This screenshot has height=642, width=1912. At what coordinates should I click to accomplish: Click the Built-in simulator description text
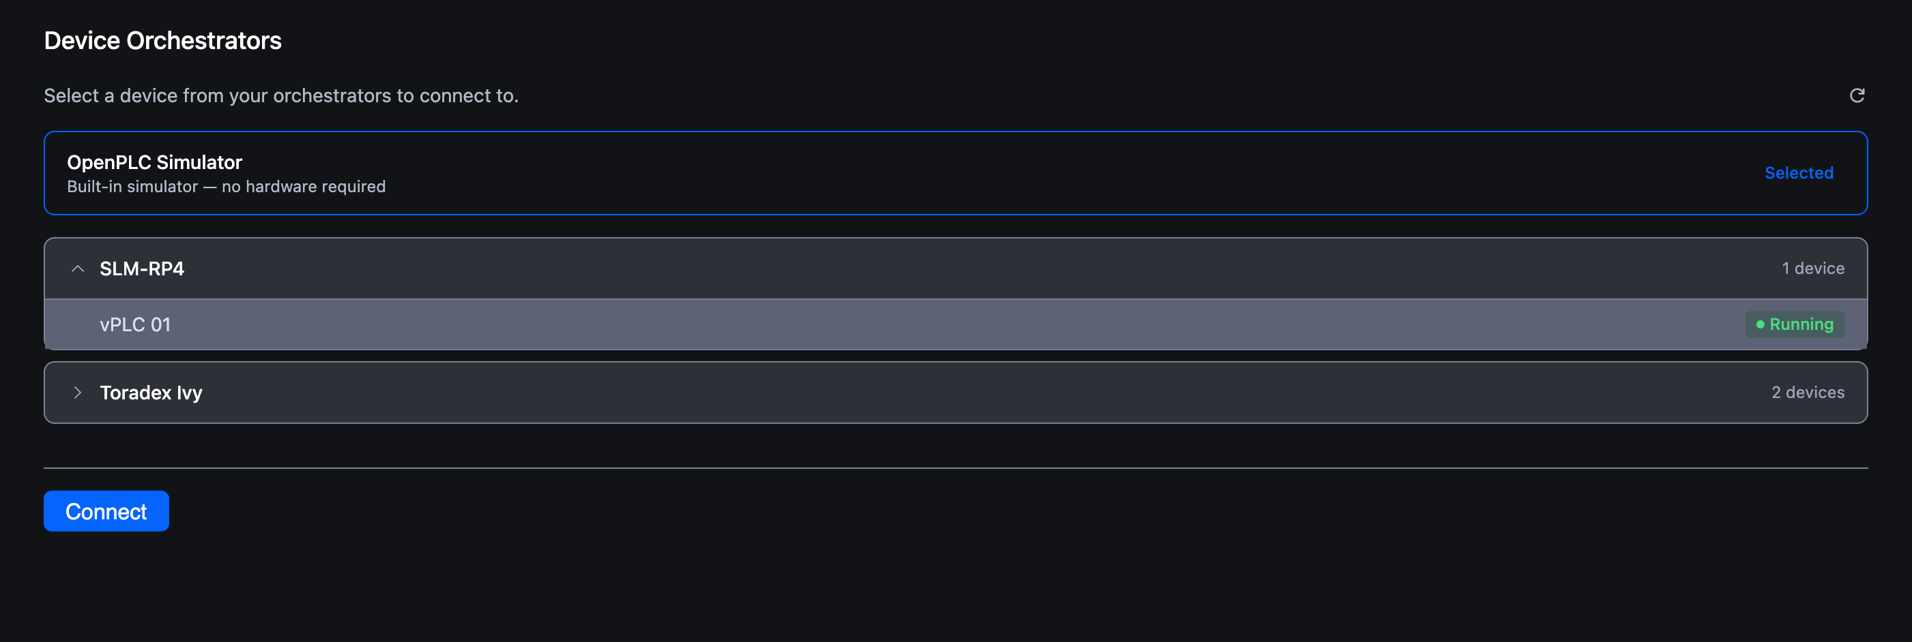(x=226, y=187)
